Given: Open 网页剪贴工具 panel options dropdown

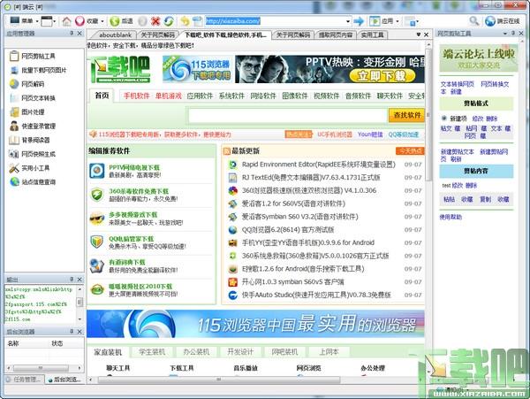Looking at the screenshot, I should click(x=505, y=33).
